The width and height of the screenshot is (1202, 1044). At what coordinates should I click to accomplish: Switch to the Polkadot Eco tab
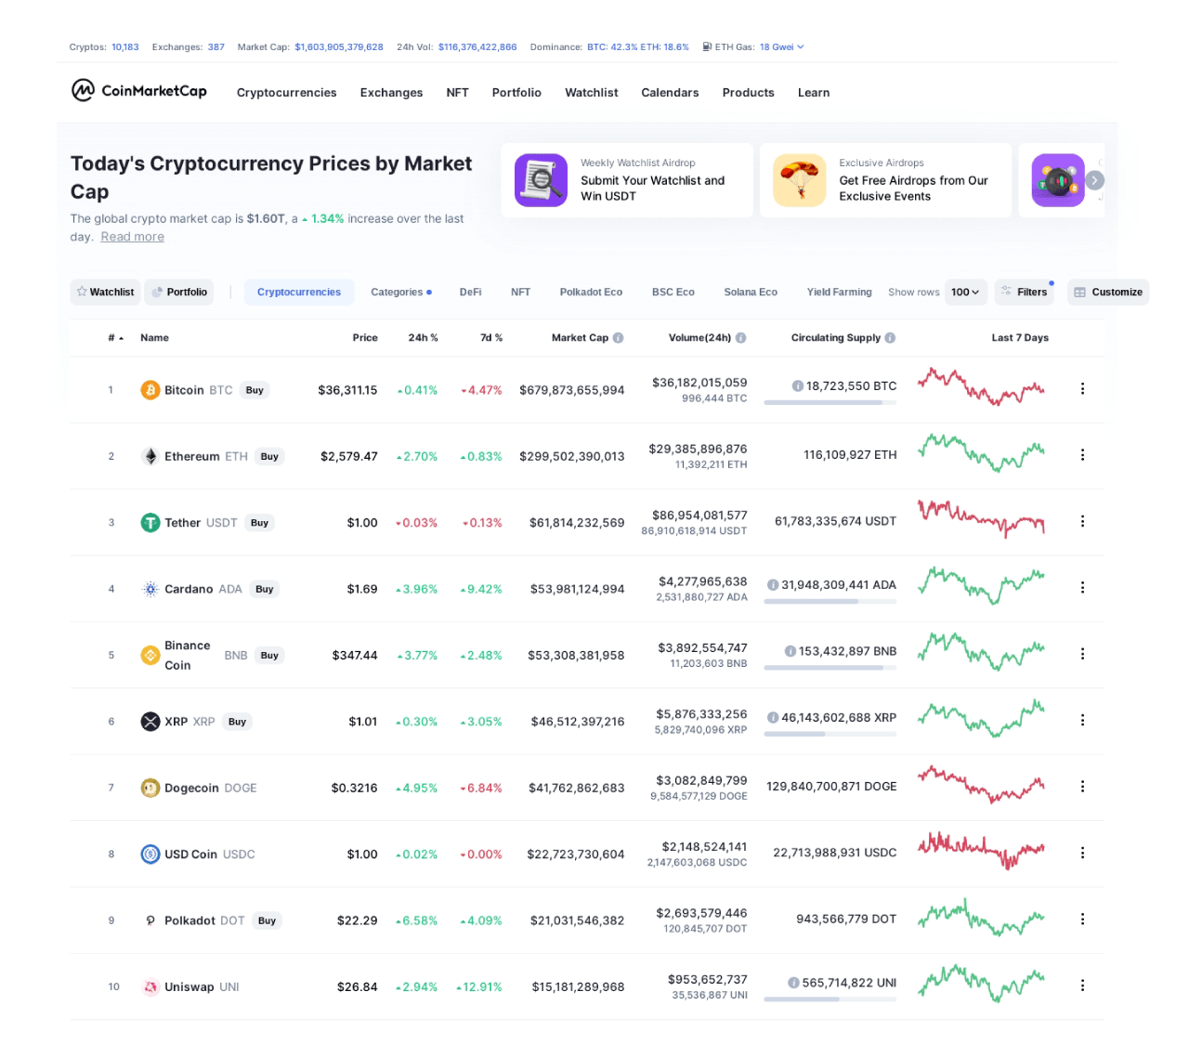pyautogui.click(x=591, y=292)
